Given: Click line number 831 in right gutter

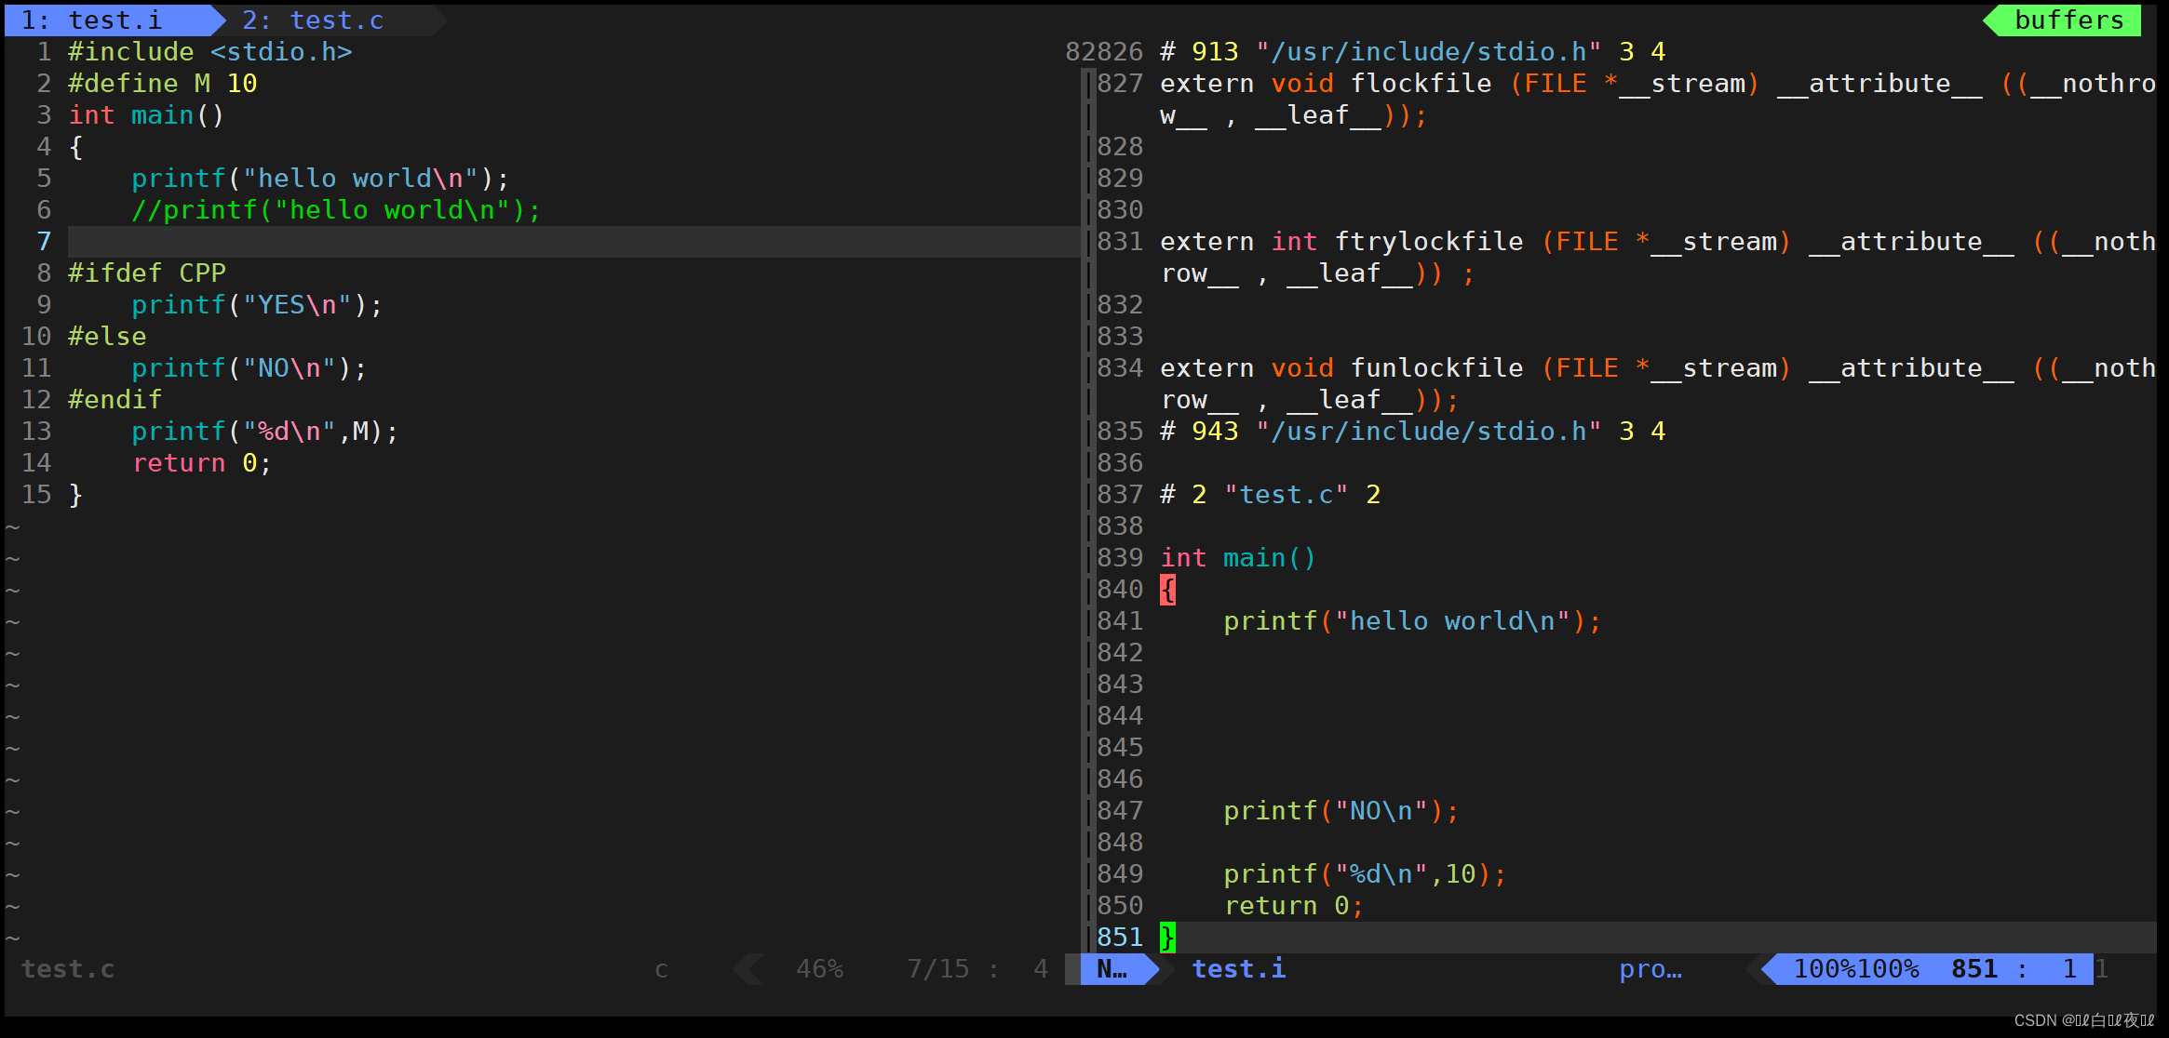Looking at the screenshot, I should [x=1120, y=242].
